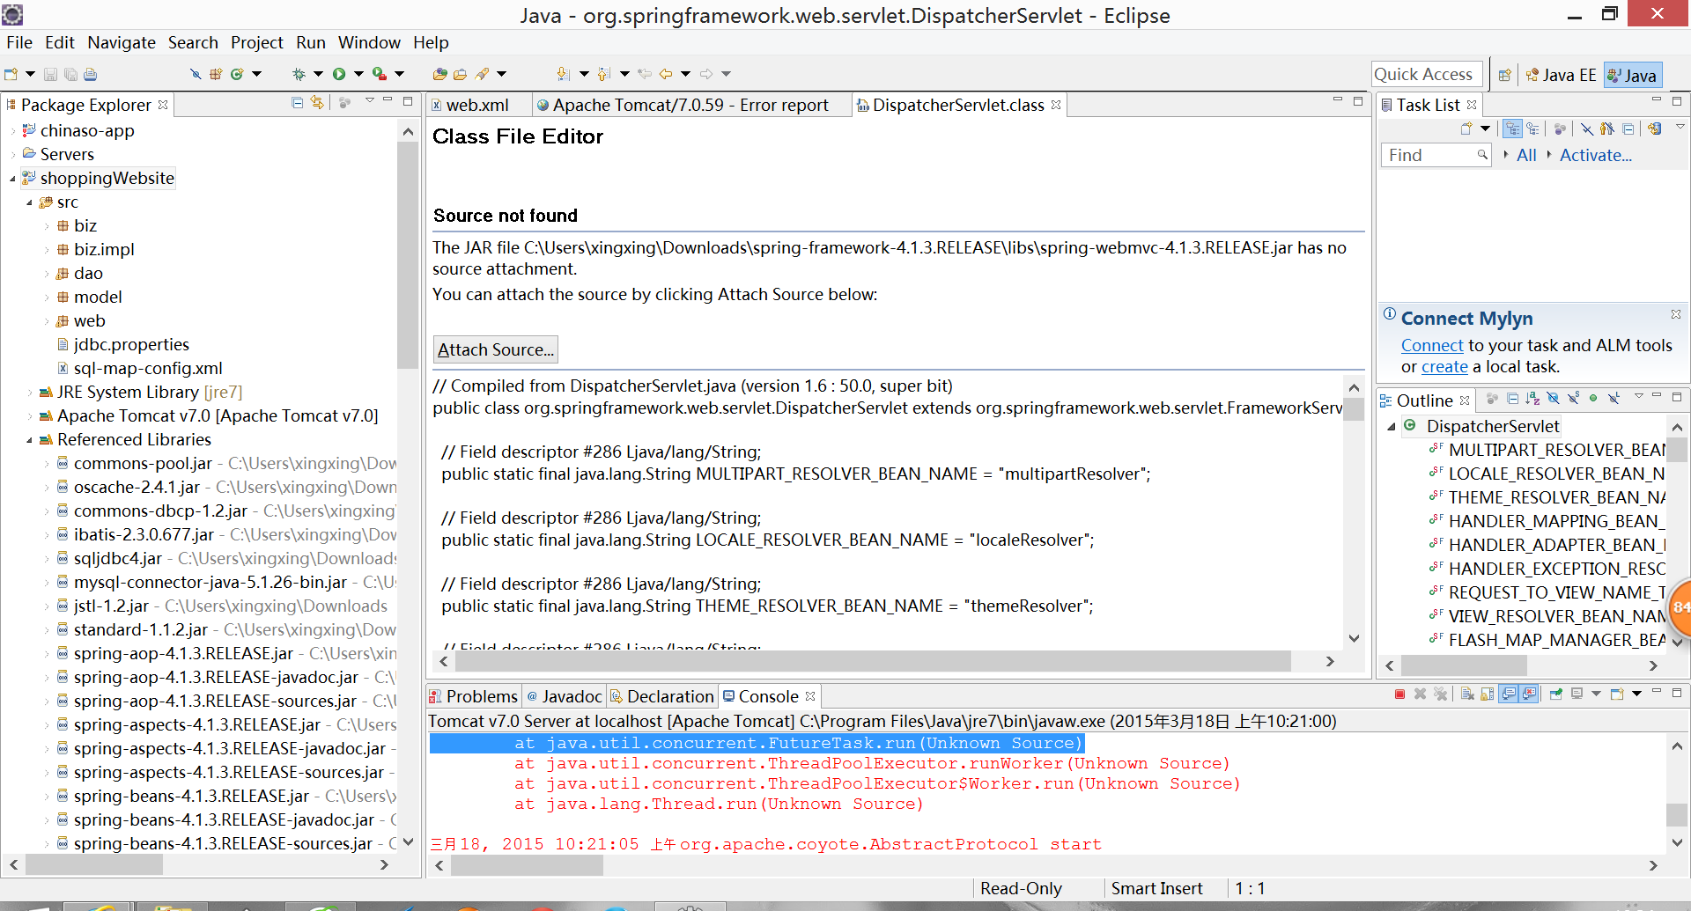Switch to Apache Tomcat Error report tab
1691x911 pixels.
coord(690,105)
